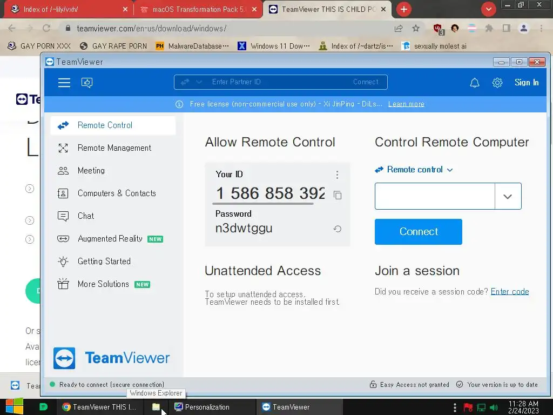
Task: Click the network icon in system tray
Action: tap(481, 407)
